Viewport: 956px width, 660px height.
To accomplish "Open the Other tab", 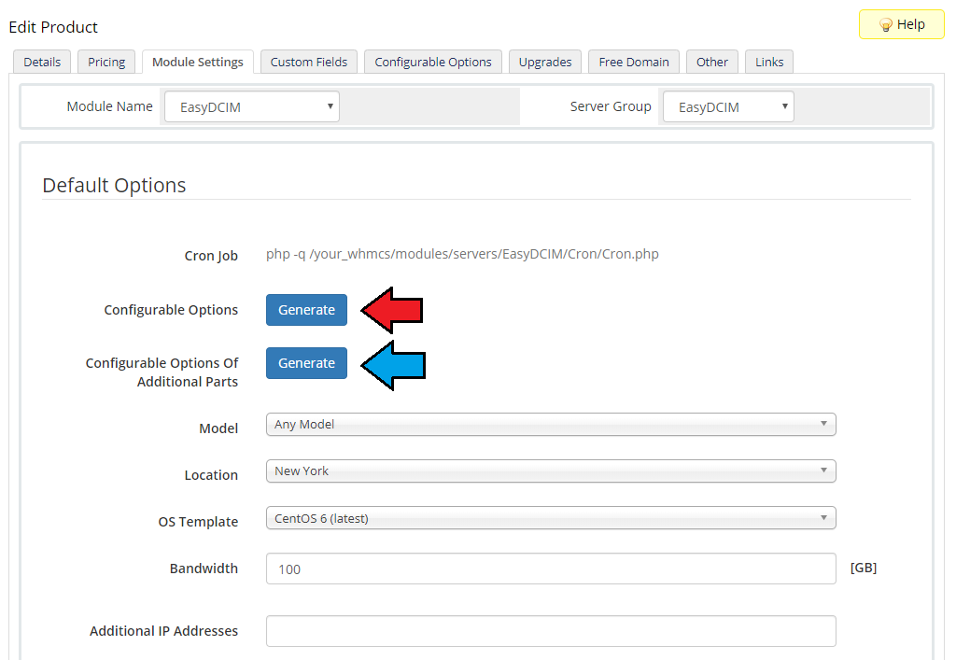I will click(x=712, y=63).
